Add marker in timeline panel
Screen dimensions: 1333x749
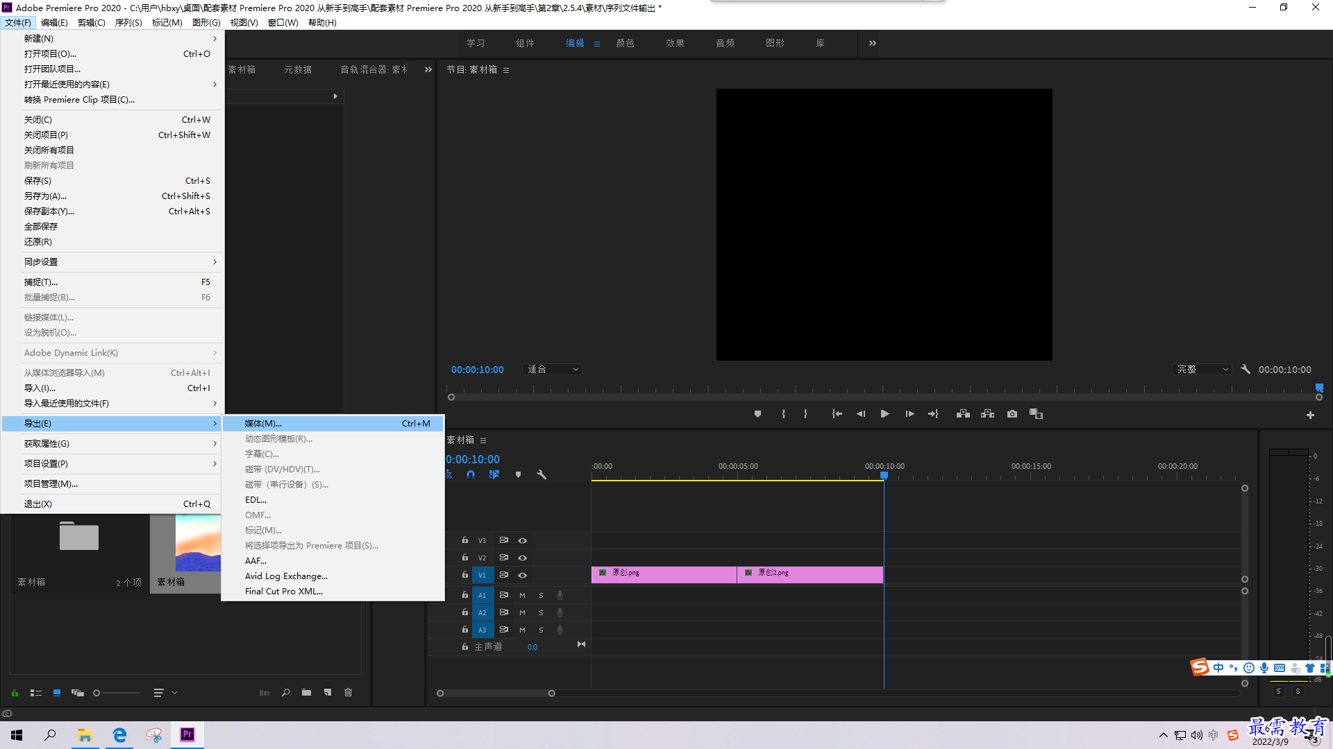coord(518,475)
